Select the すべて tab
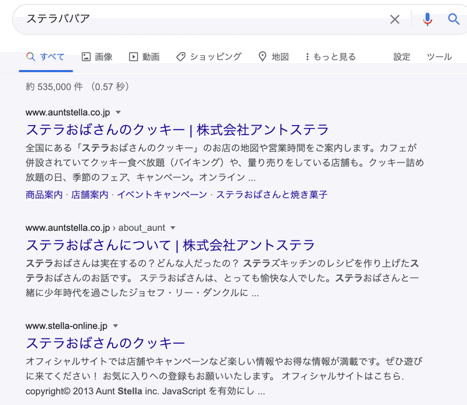Image resolution: width=467 pixels, height=405 pixels. coord(46,57)
